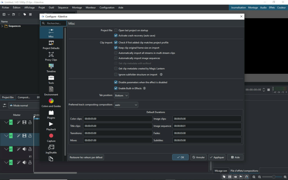Lock the V2 track
The height and width of the screenshot is (180, 288).
pyautogui.click(x=30, y=122)
